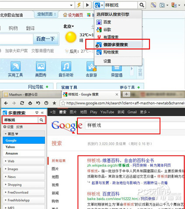Click the lightning bolt speed icon
Viewport: 185px width, 209px height.
tap(79, 5)
